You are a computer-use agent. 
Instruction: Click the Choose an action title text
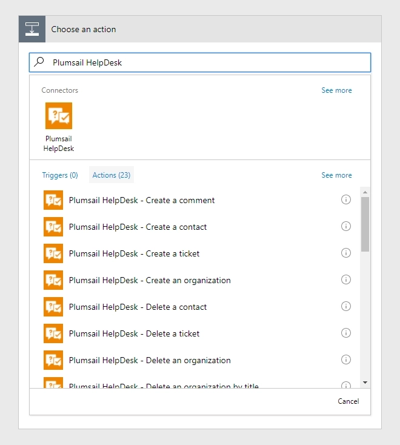84,29
